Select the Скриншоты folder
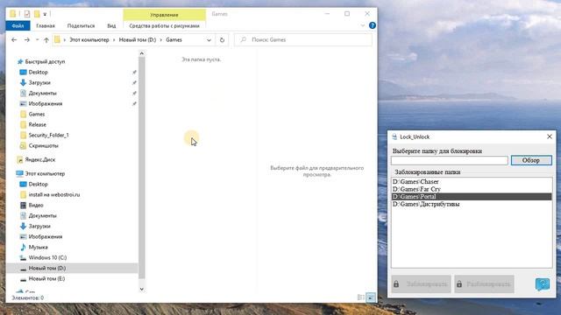This screenshot has height=315, width=561. 43,146
